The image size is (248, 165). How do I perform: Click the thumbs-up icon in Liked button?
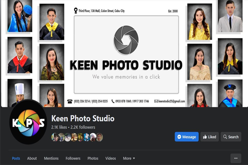205,137
